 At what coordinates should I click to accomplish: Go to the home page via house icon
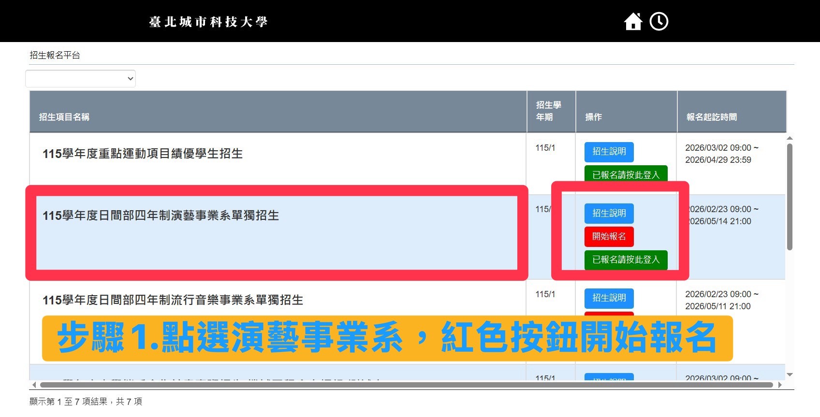point(632,22)
